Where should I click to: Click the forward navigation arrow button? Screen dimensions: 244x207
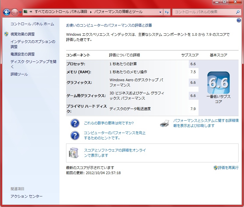tap(15, 12)
